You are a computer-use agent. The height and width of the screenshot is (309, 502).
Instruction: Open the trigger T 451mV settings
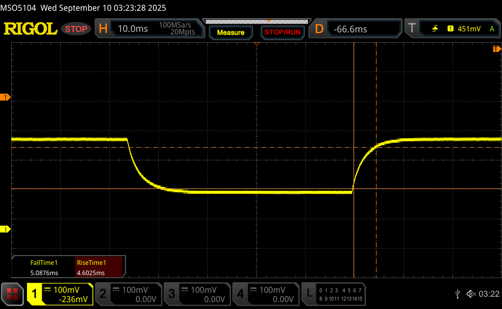451,29
